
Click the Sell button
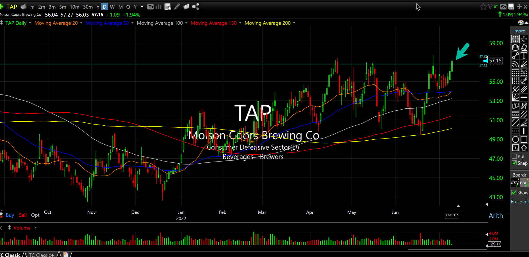(23, 215)
